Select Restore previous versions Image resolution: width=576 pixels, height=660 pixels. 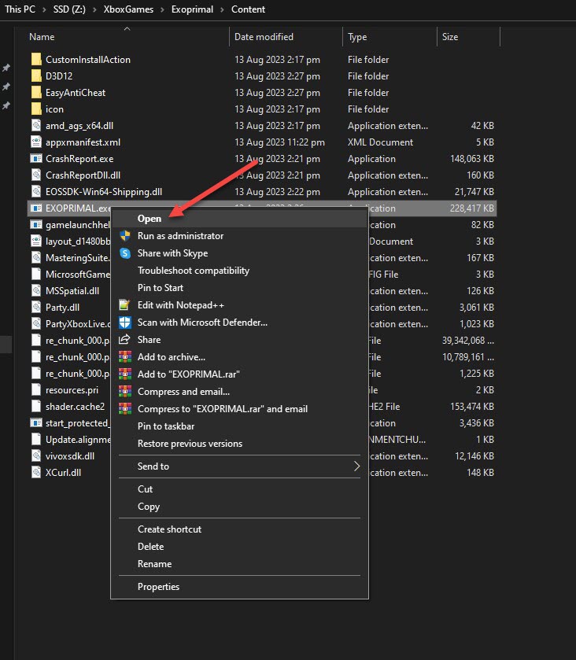239,443
